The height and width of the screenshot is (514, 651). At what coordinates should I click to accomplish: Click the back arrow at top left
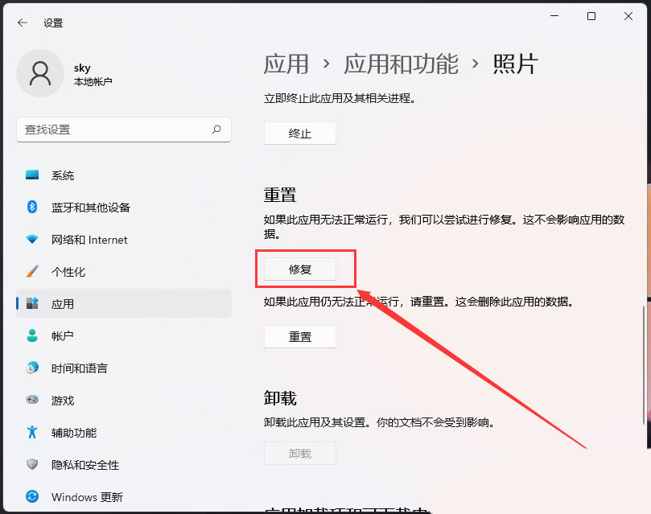point(22,23)
